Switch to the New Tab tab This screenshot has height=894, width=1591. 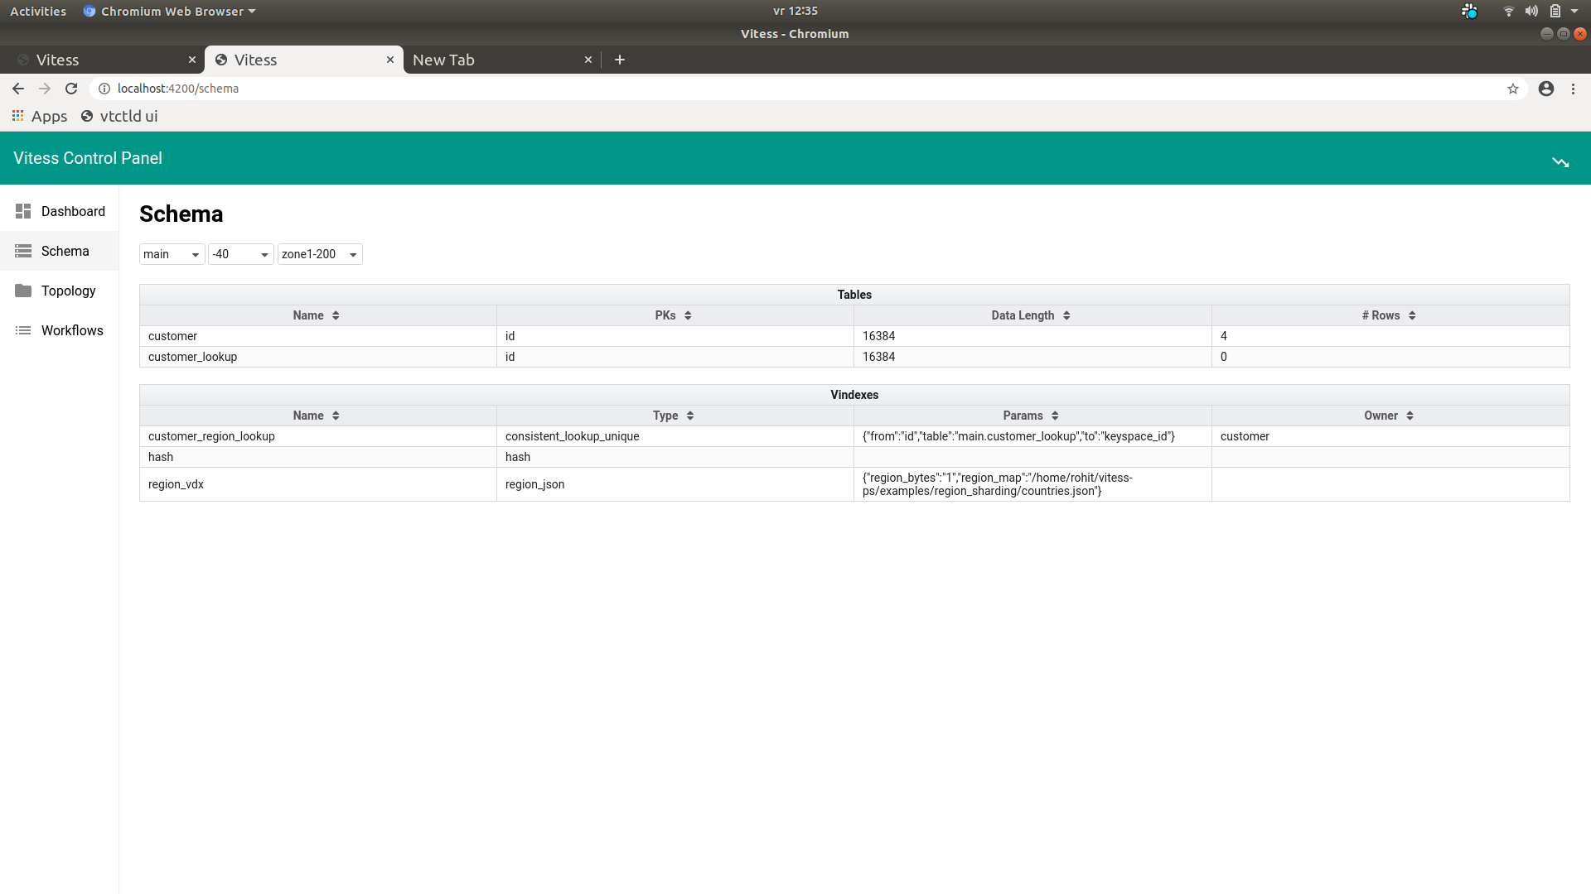(497, 60)
